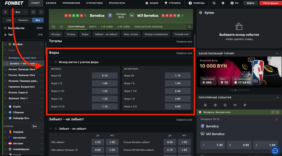
Task: Favorite the Исход матча с учетом форы market
Action: [x=56, y=62]
